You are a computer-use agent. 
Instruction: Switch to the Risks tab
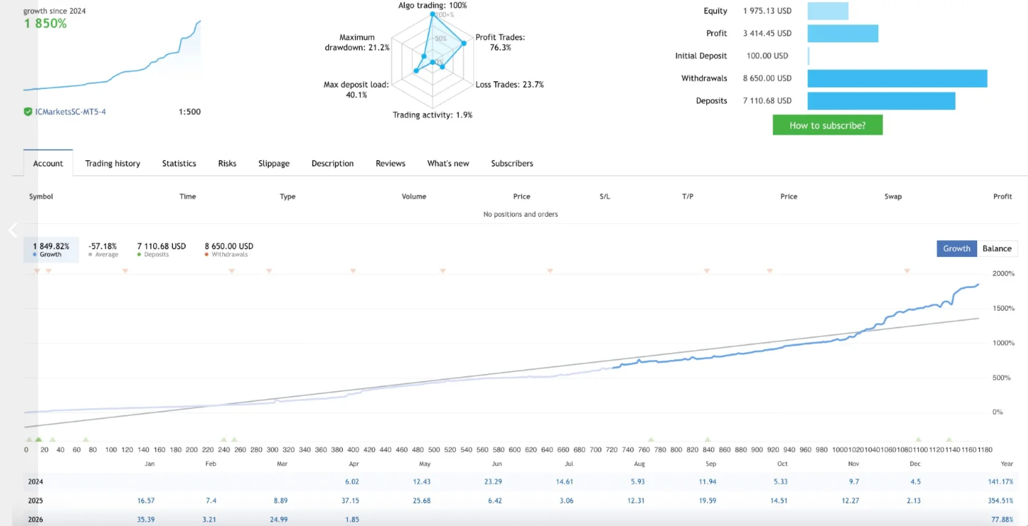click(227, 163)
